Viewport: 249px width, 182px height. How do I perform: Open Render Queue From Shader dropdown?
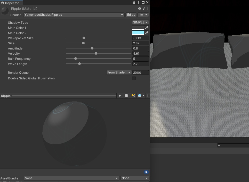pyautogui.click(x=119, y=72)
